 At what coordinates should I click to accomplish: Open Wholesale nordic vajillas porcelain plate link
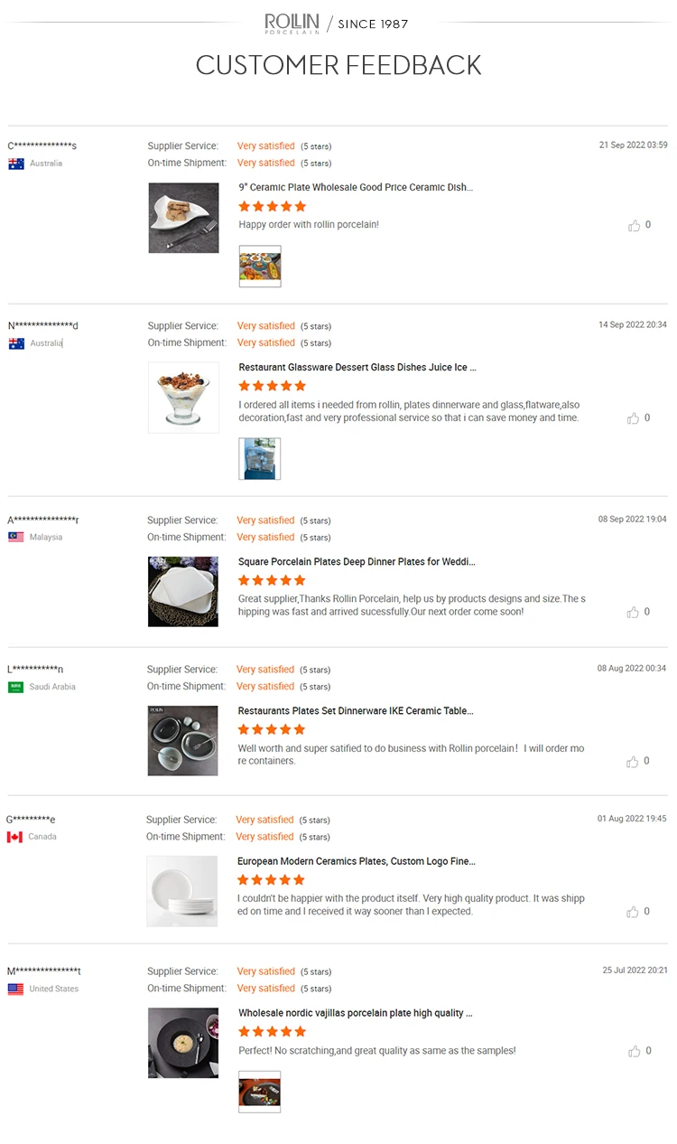(x=356, y=1013)
